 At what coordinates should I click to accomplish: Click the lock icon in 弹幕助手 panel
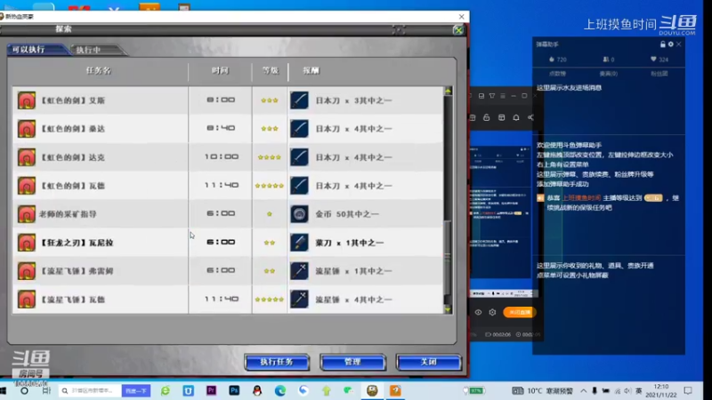tap(662, 44)
